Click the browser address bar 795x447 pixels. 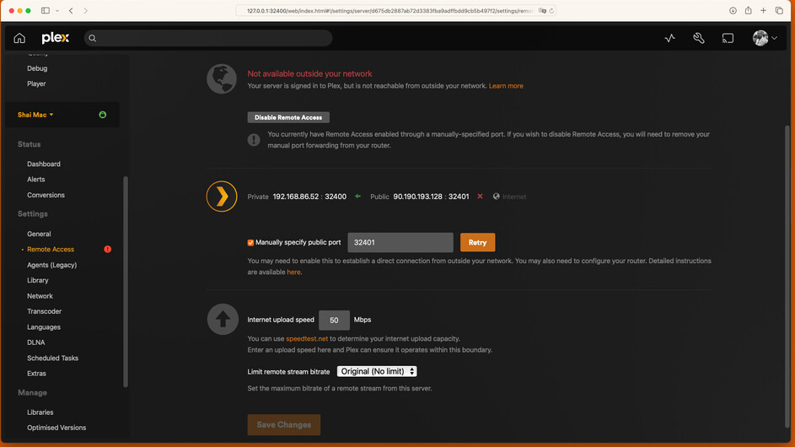click(x=395, y=11)
